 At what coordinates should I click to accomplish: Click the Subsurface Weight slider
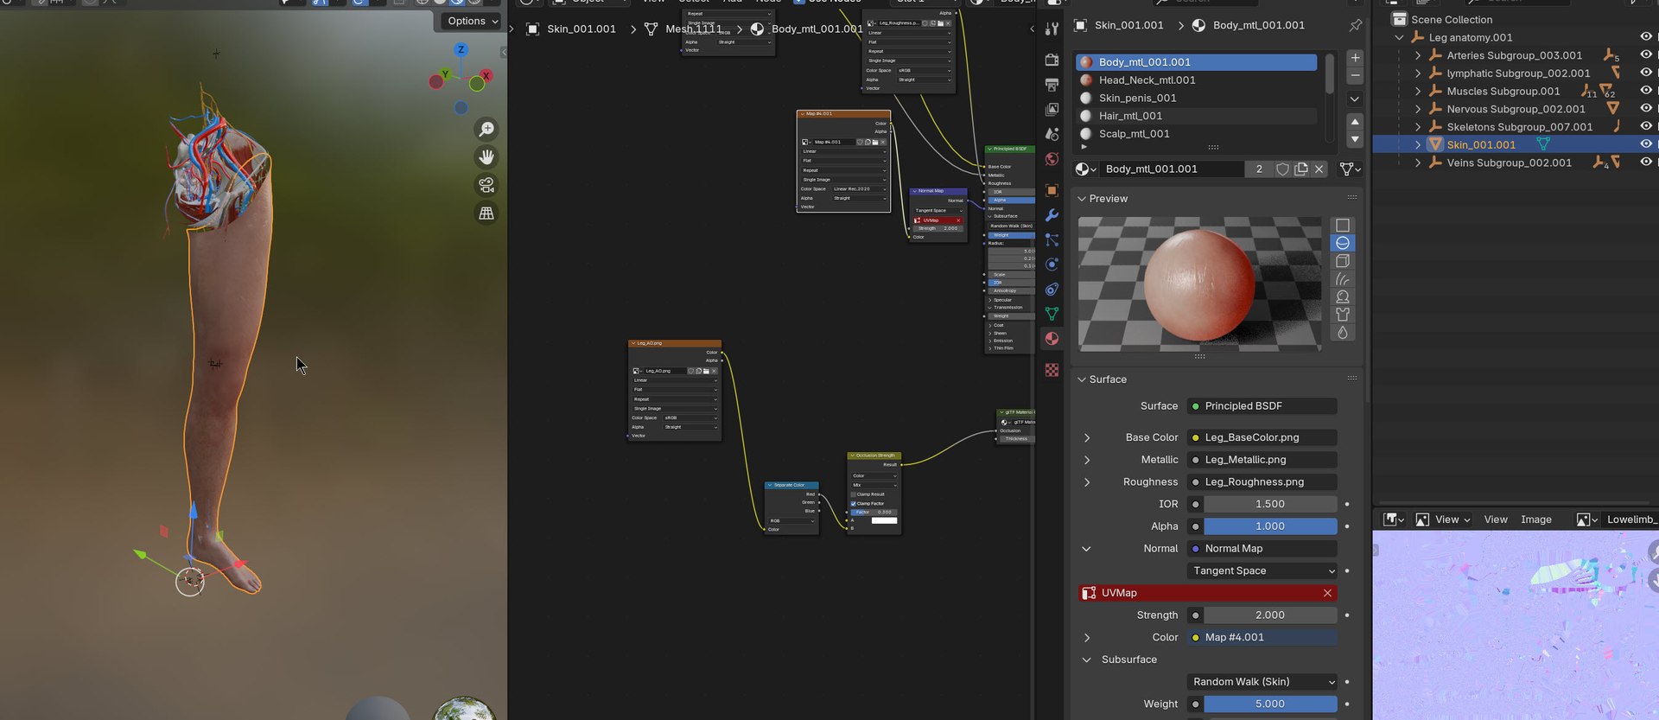pos(1270,704)
